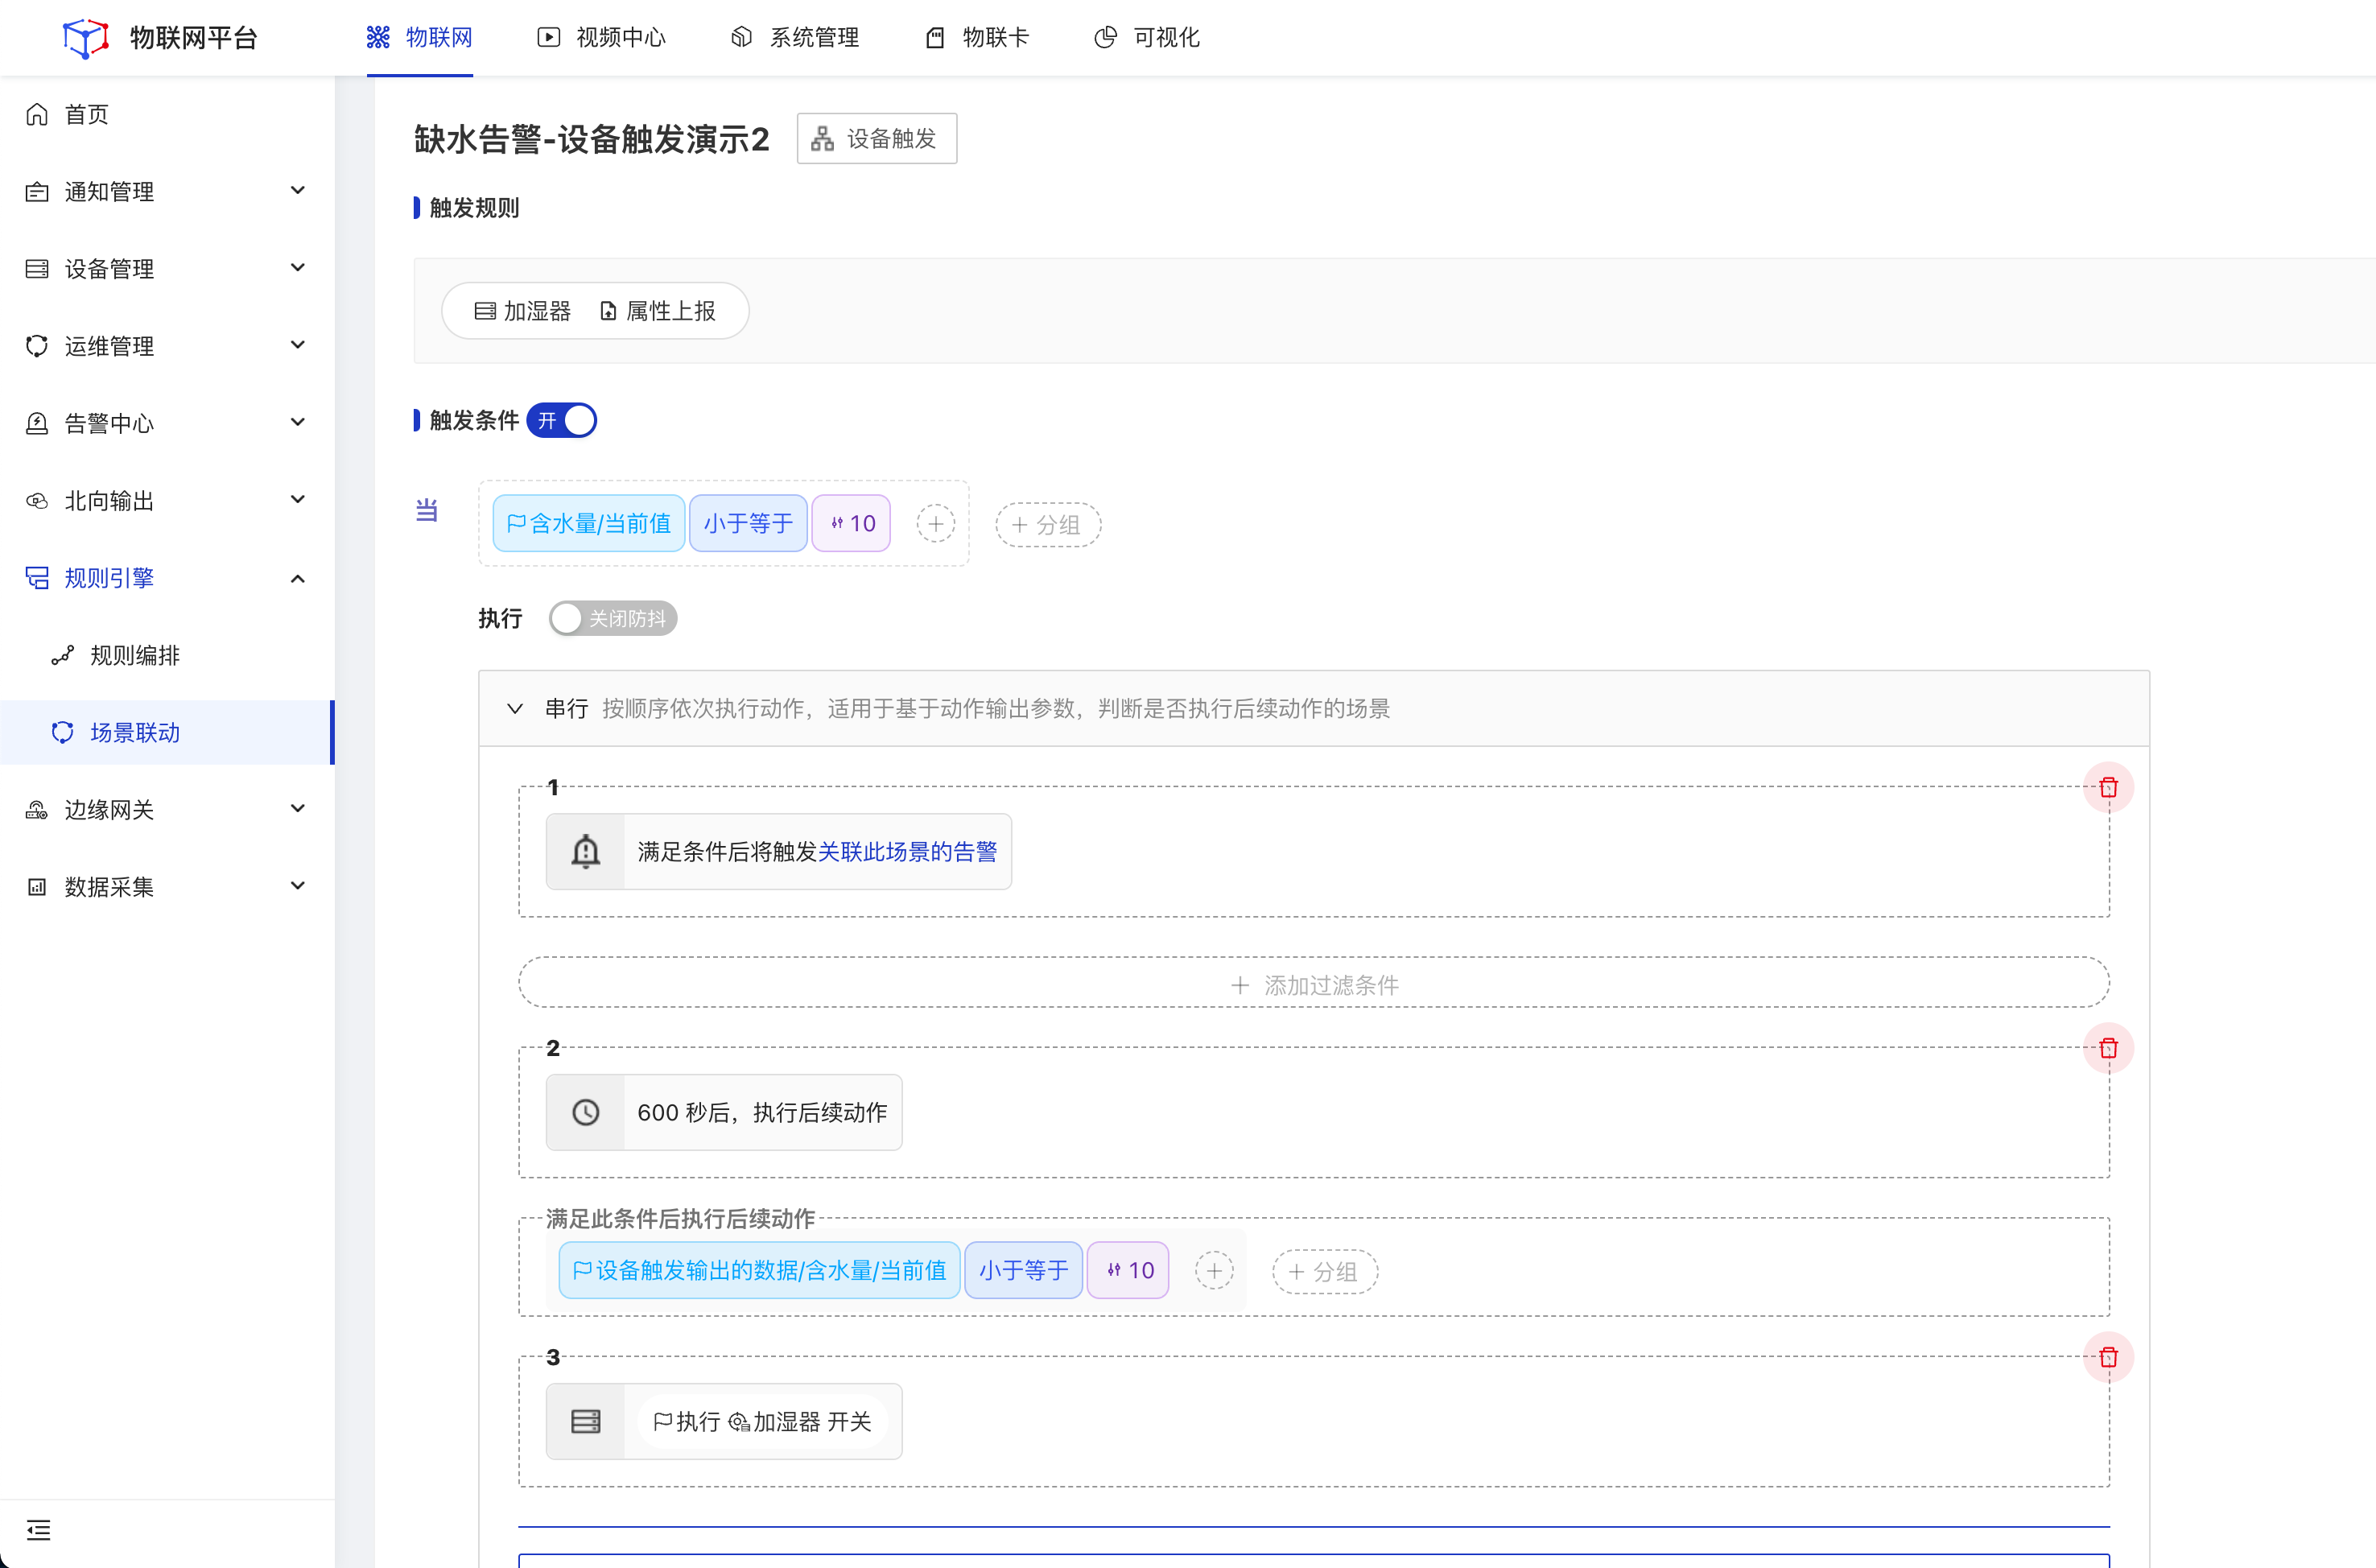Collapse the sidebar with bottom menu icon
This screenshot has height=1568, width=2376.
[x=38, y=1530]
